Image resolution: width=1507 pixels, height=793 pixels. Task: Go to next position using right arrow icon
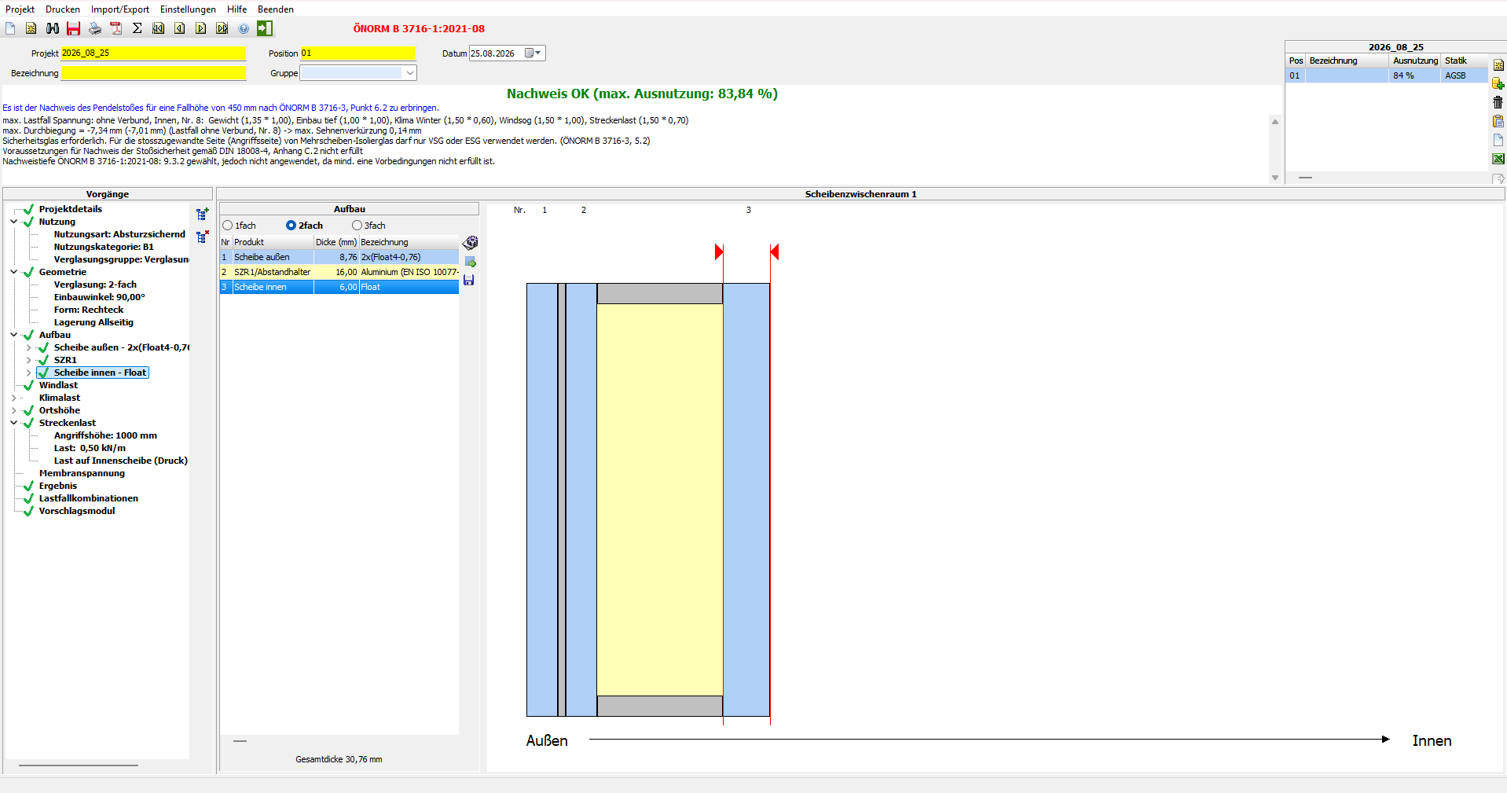pos(201,28)
